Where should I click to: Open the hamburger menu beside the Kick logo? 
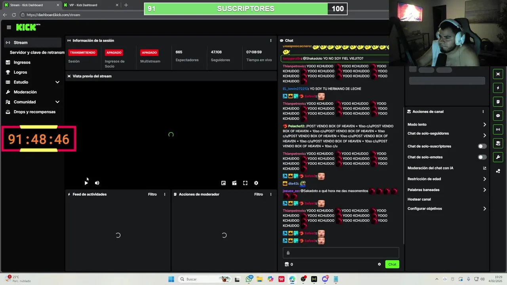tap(9, 27)
